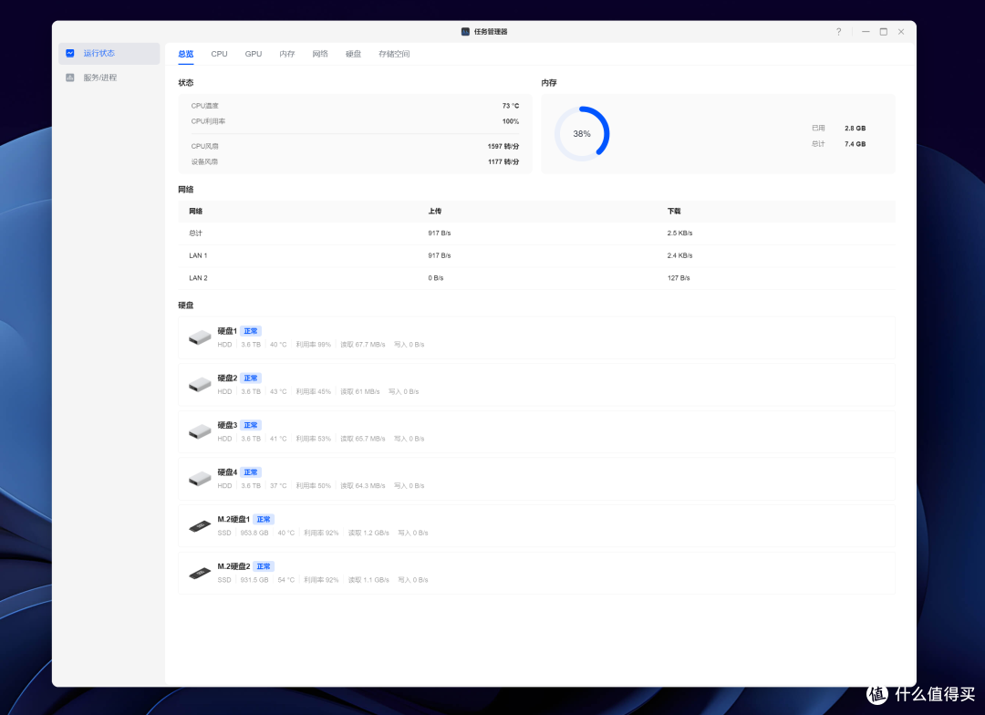
Task: Click the 下载 column header
Action: tap(674, 211)
